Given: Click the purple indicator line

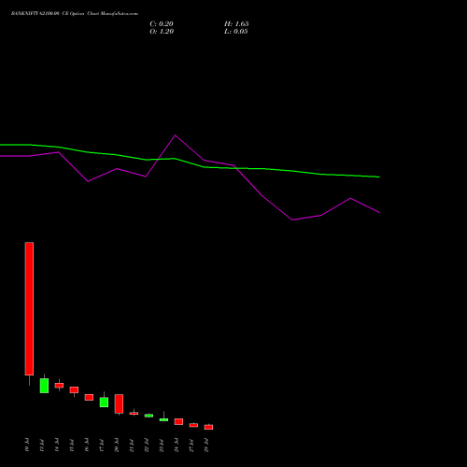Looking at the screenshot, I should click(x=190, y=177).
